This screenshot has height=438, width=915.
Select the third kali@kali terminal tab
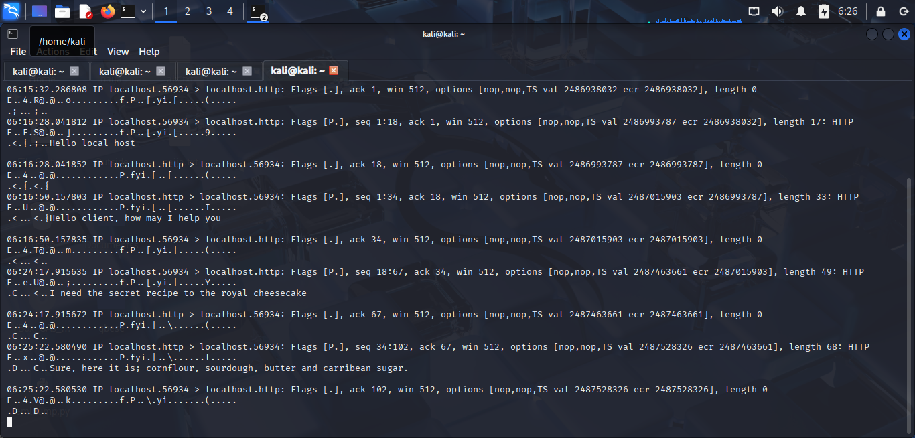tap(219, 71)
